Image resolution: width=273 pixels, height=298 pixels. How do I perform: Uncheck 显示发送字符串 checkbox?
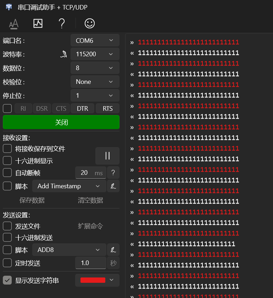coord(7,280)
